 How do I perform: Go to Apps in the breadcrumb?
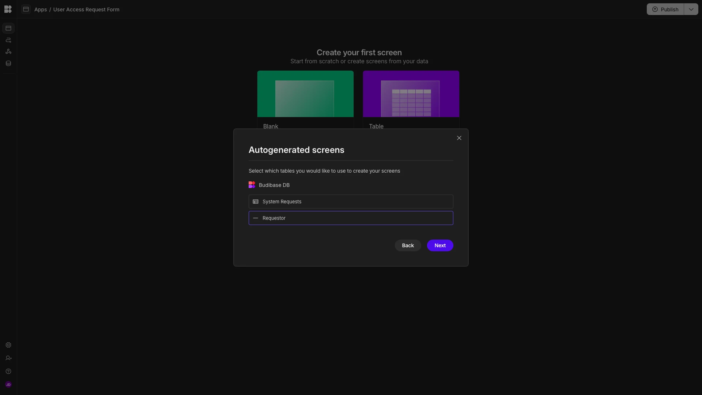pyautogui.click(x=41, y=10)
